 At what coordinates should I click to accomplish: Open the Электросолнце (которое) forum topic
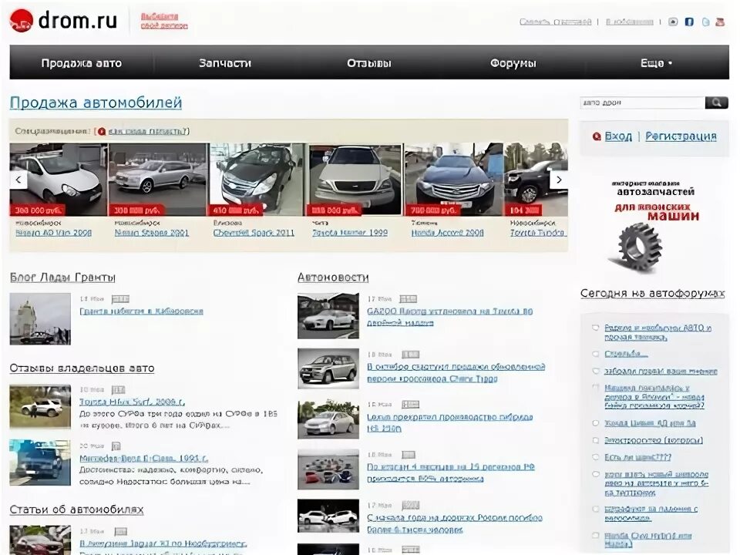(x=654, y=440)
